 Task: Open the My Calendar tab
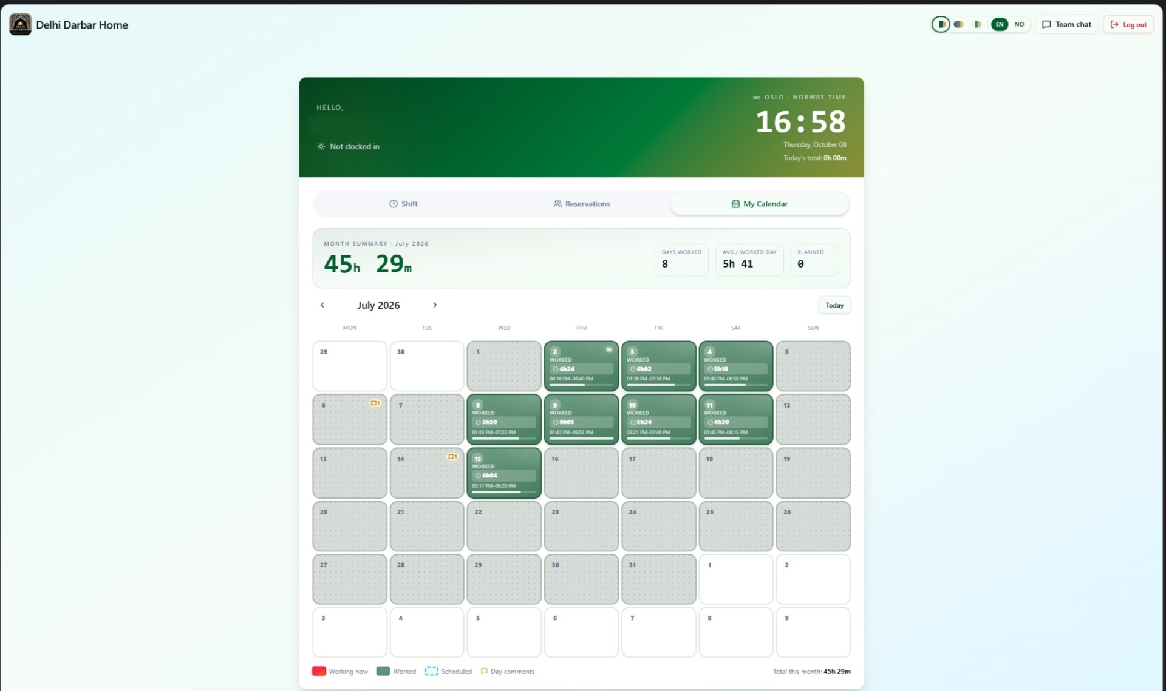759,204
